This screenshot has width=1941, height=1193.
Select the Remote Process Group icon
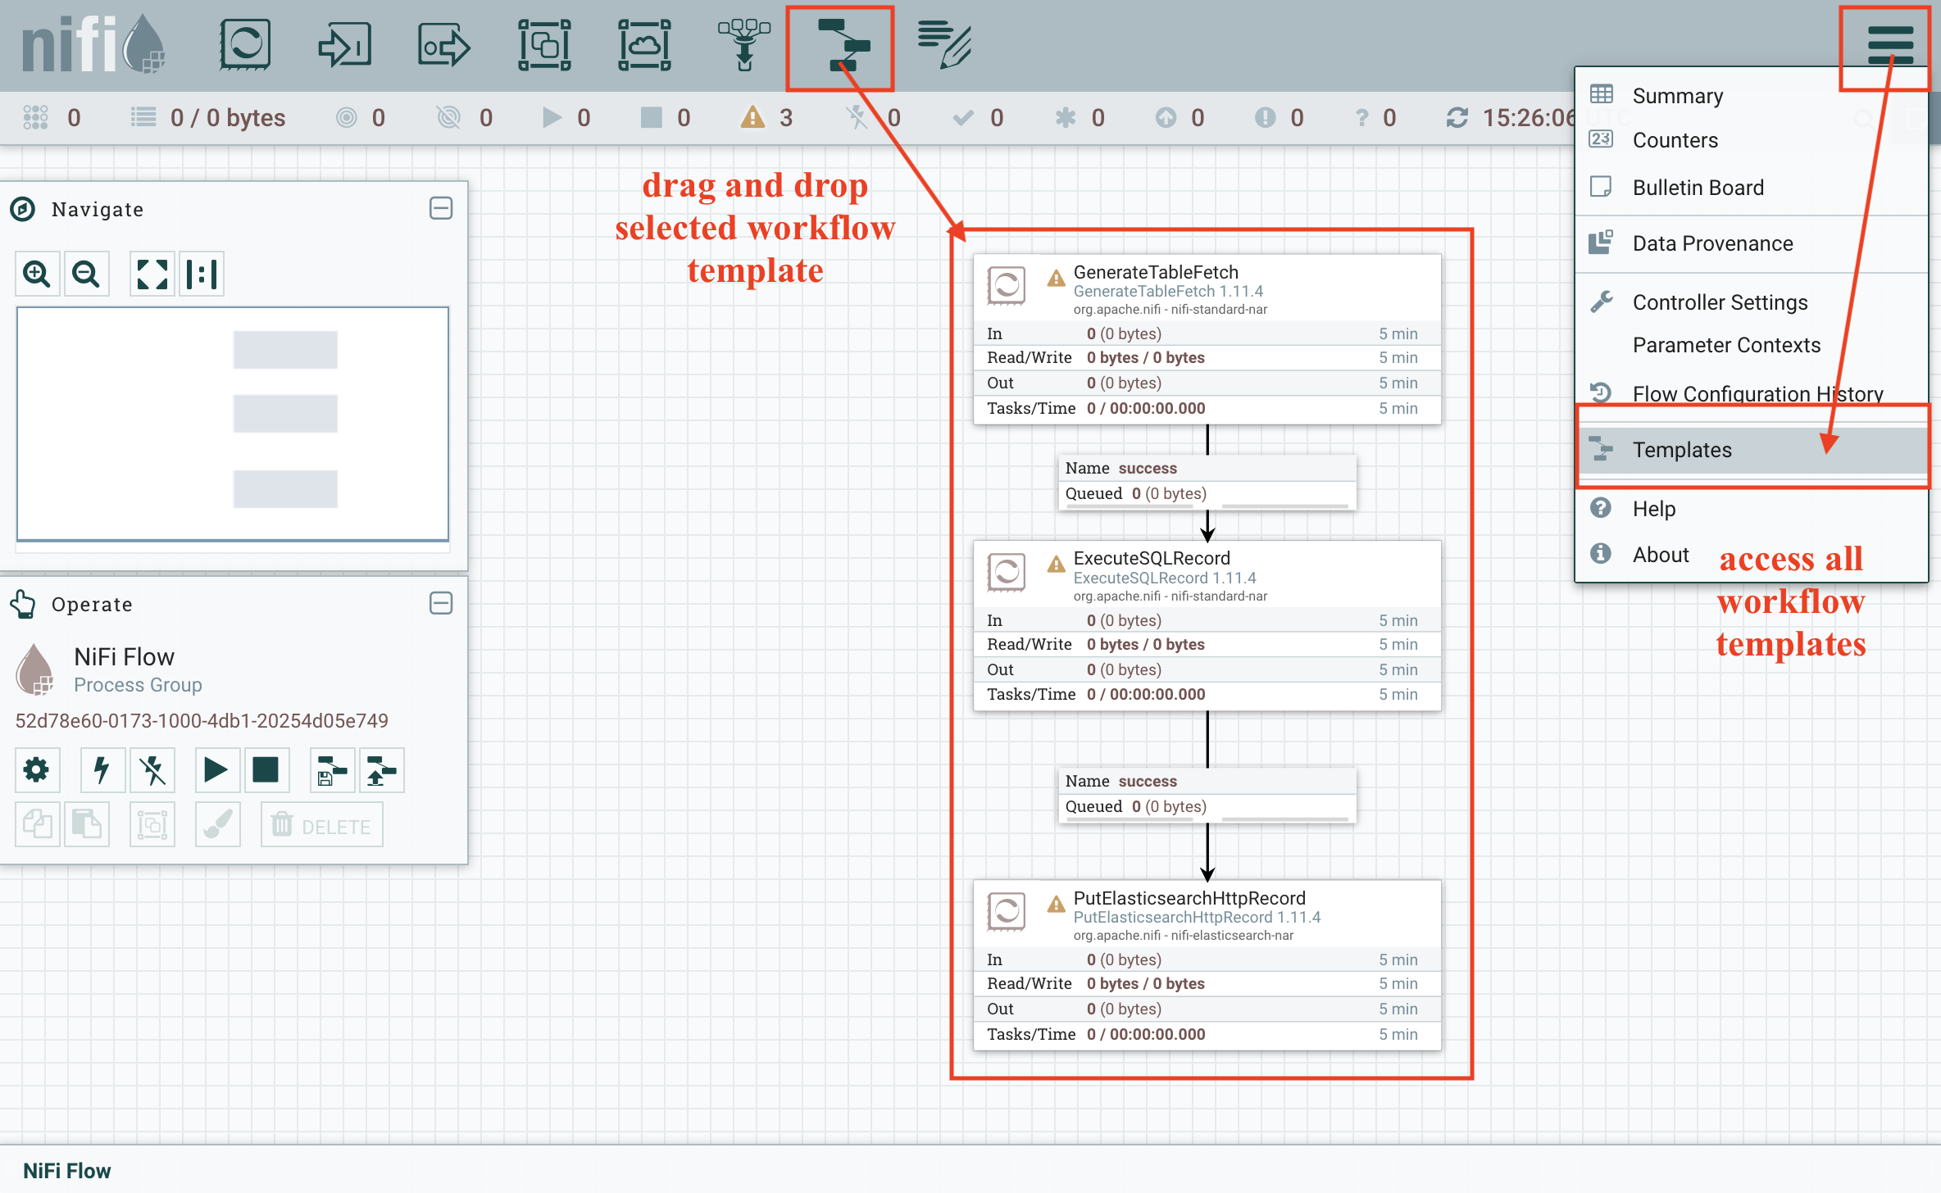(644, 45)
